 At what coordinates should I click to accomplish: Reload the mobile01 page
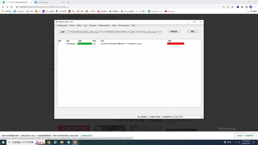coord(11,7)
